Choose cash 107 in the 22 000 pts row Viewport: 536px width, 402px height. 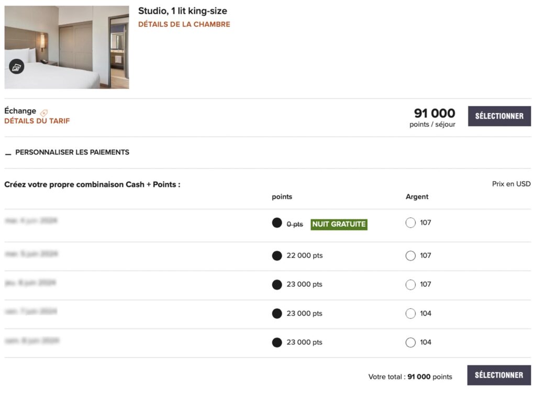coord(410,256)
